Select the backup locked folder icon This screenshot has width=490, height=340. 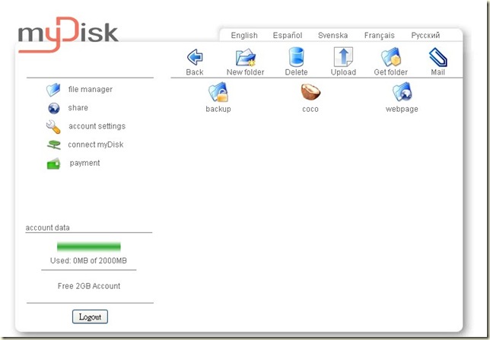click(218, 92)
